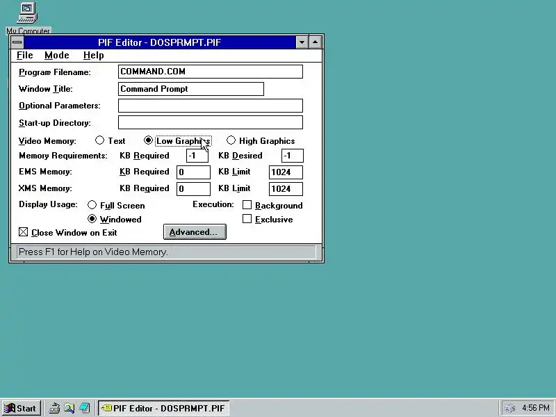
Task: Enable Exclusive execution checkbox
Action: (268, 219)
